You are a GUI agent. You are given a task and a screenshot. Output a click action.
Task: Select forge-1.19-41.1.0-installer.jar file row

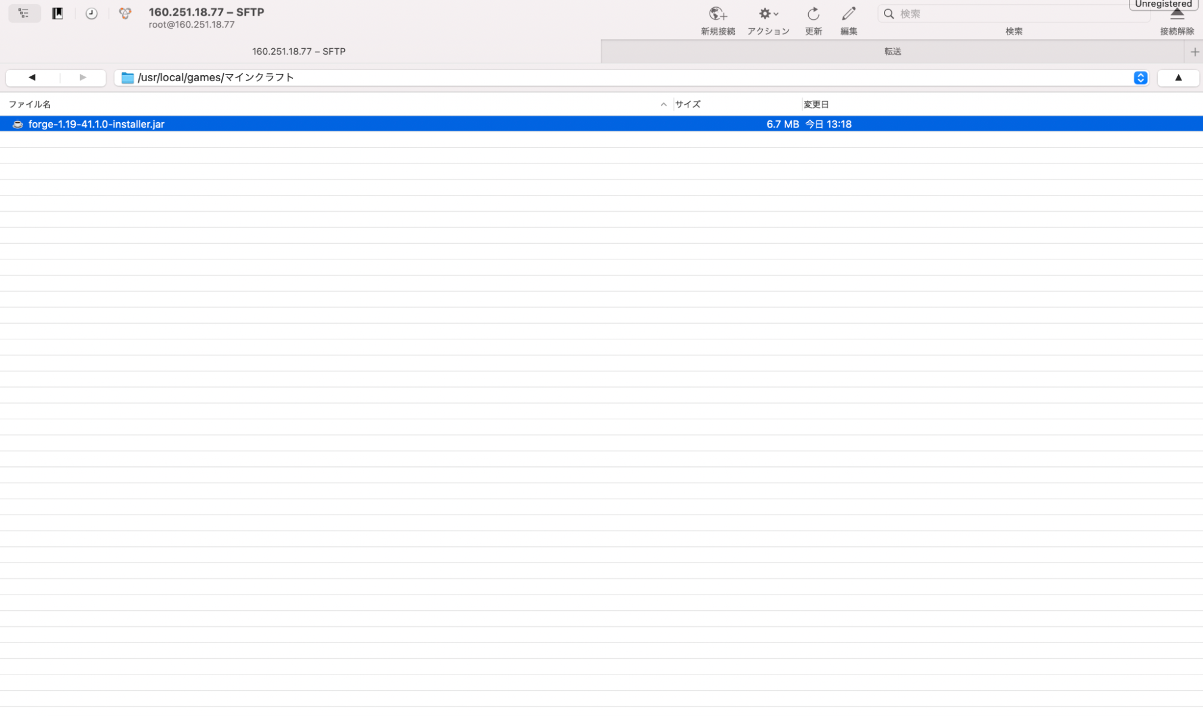[601, 124]
